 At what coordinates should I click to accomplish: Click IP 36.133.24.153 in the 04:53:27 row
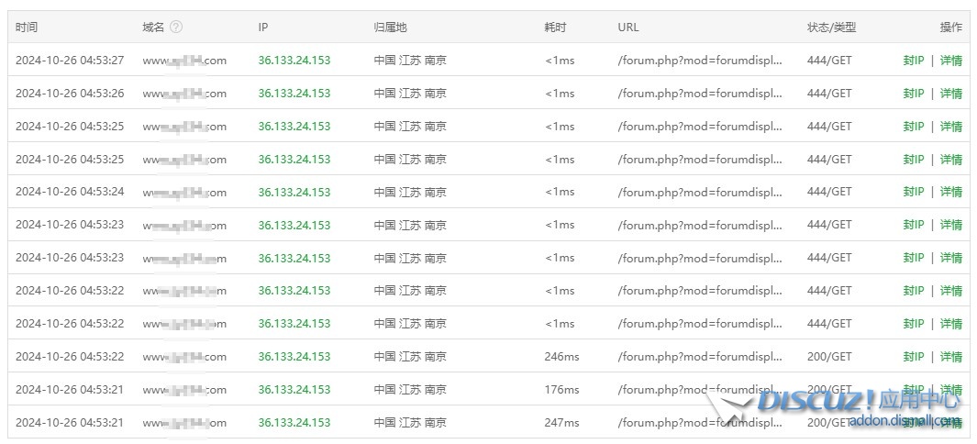pyautogui.click(x=294, y=61)
